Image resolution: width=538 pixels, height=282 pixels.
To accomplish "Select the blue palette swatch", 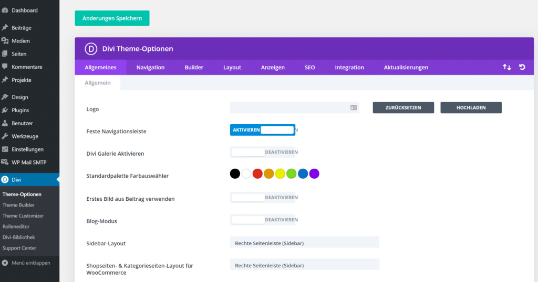I will [x=303, y=173].
